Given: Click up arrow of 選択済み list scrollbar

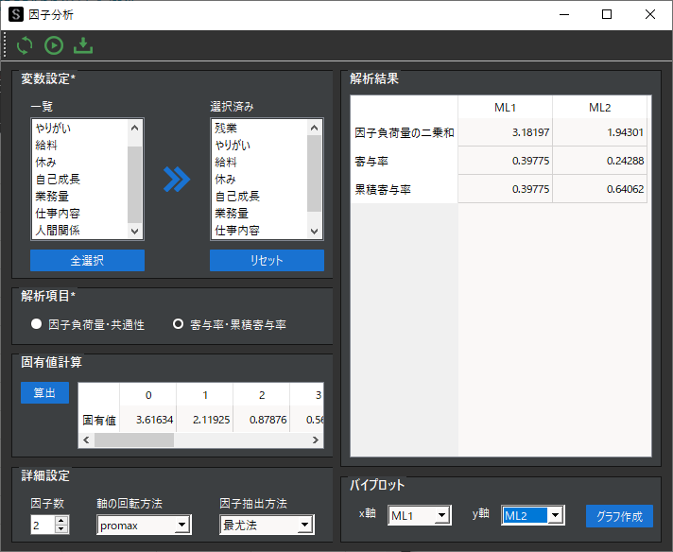Looking at the screenshot, I should [x=314, y=128].
